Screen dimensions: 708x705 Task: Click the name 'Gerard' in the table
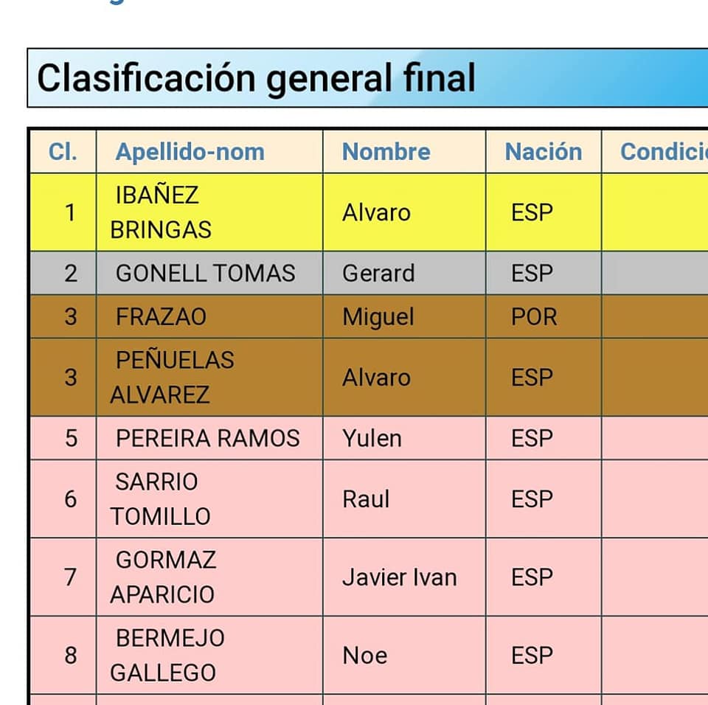[378, 273]
